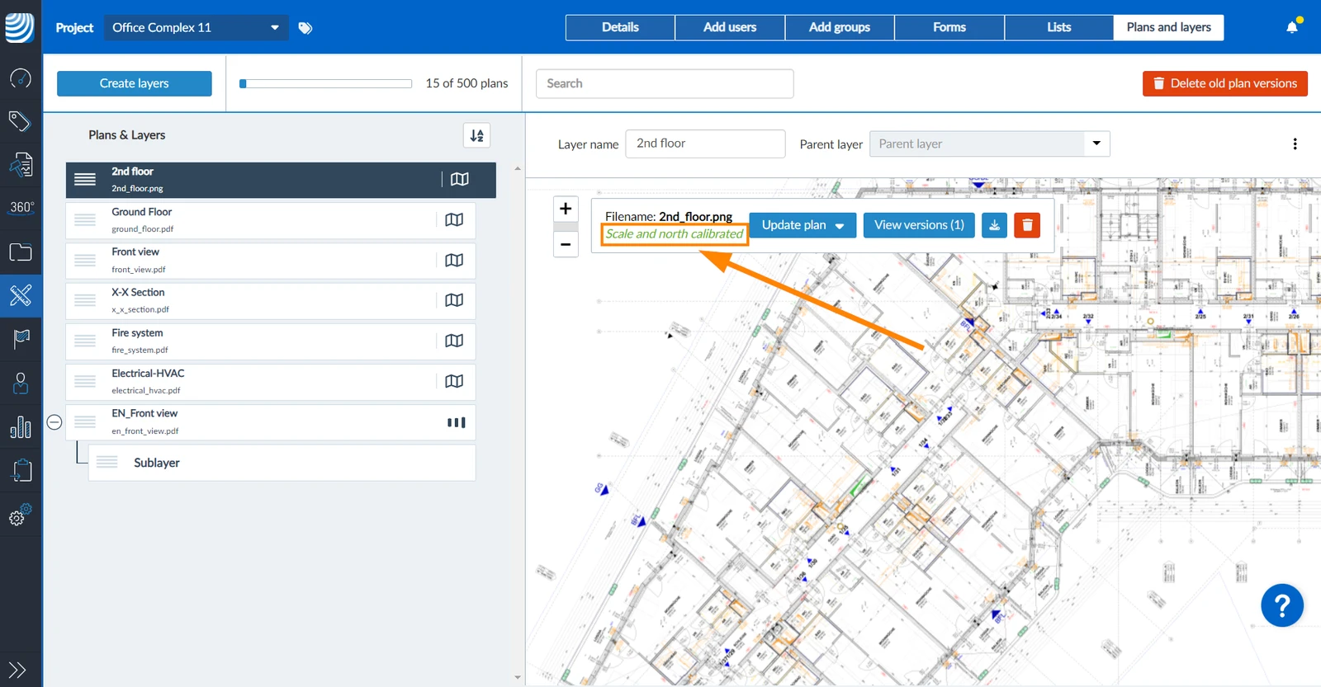1321x687 pixels.
Task: Open the plans tool sidebar icon
Action: click(x=21, y=295)
